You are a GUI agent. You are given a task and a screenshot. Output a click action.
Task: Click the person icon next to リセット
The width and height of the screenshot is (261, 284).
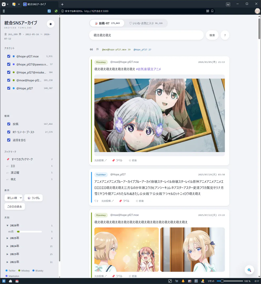tap(203, 281)
